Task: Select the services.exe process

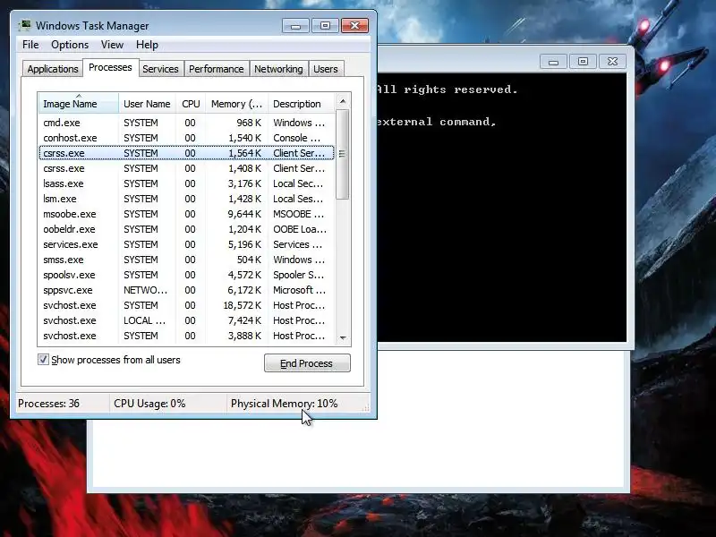Action: pyautogui.click(x=186, y=244)
